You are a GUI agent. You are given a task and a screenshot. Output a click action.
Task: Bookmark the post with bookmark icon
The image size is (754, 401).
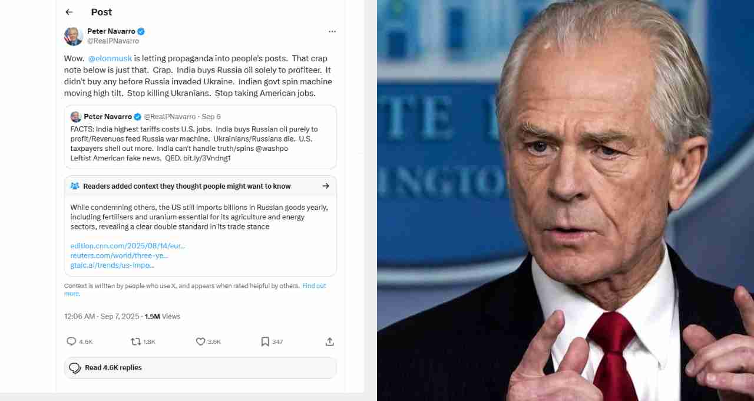coord(265,341)
